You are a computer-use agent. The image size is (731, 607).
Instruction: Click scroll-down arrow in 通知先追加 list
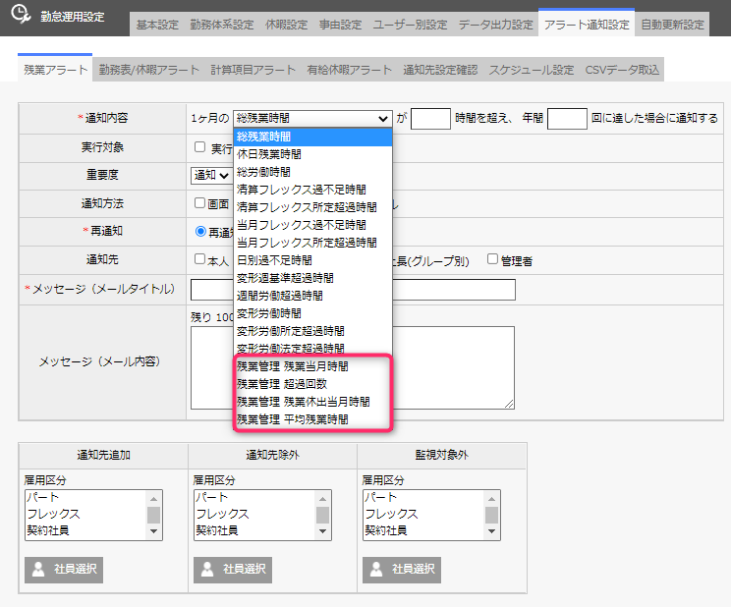tap(154, 531)
